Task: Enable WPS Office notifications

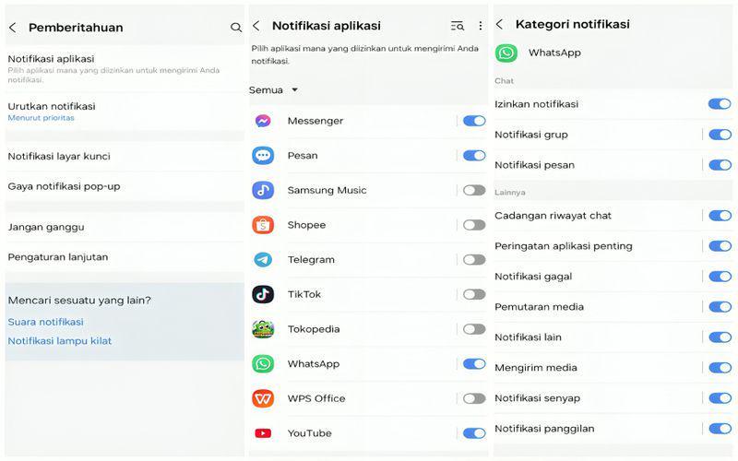Action: click(474, 399)
